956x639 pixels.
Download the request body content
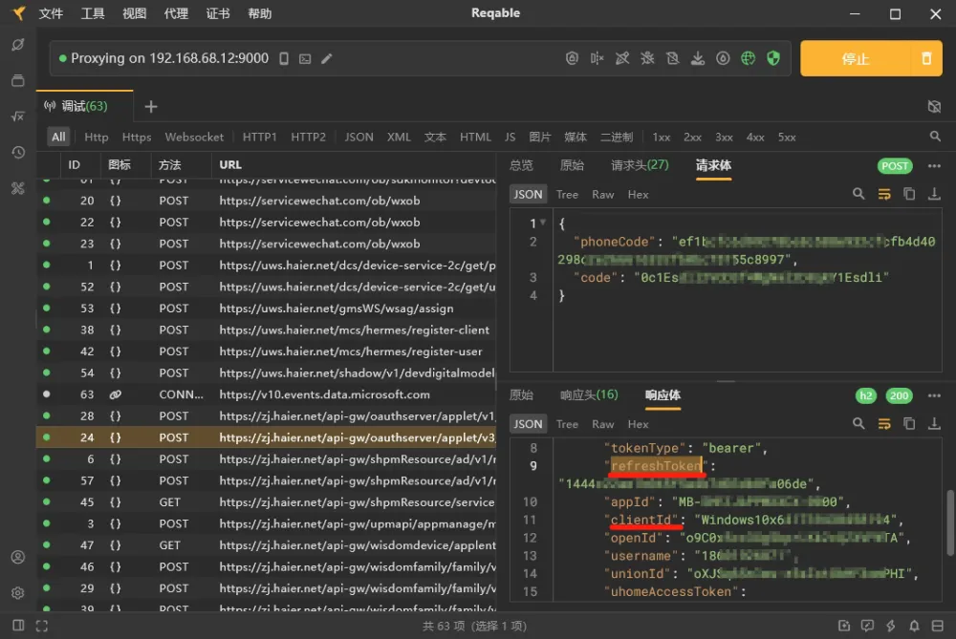tap(934, 194)
